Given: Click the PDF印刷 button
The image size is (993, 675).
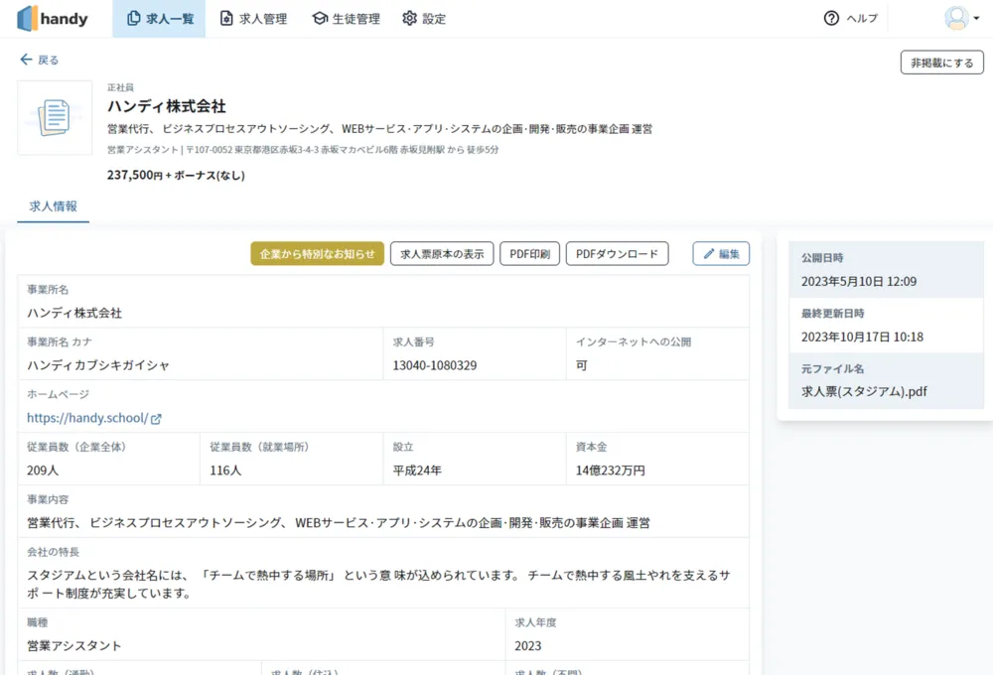Looking at the screenshot, I should [x=529, y=254].
